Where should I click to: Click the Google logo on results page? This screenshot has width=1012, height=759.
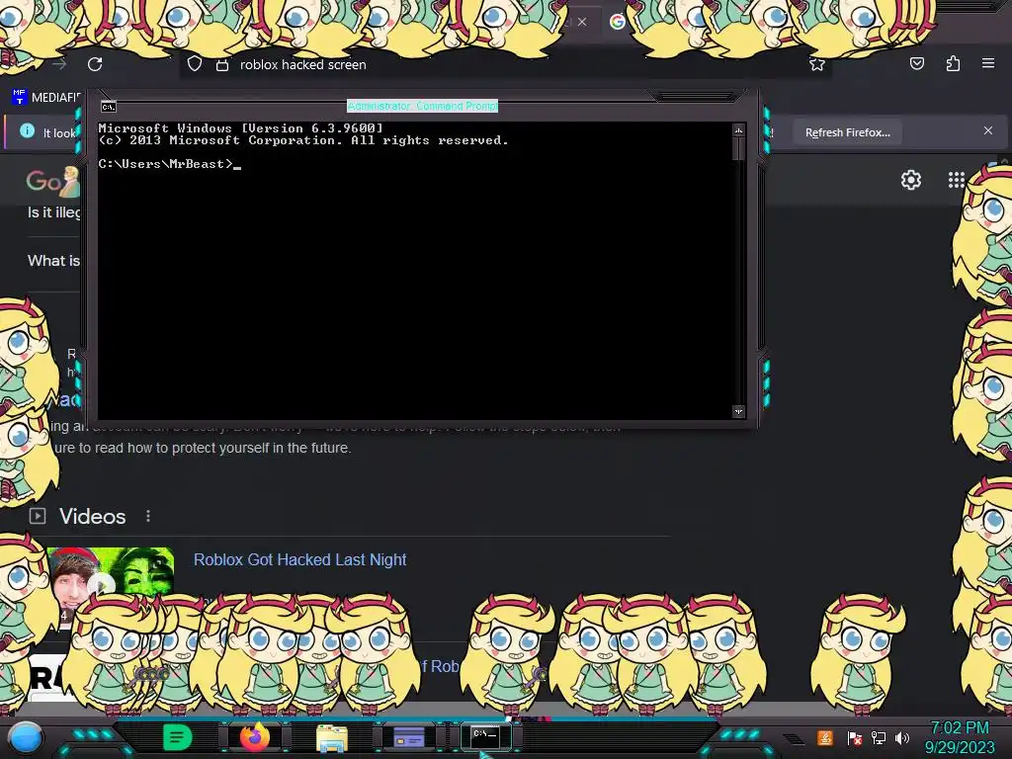click(x=51, y=182)
